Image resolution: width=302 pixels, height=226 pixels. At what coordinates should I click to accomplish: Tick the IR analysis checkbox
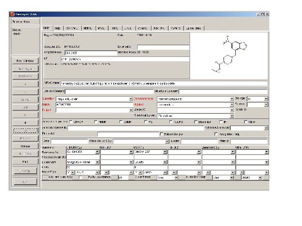click(x=221, y=122)
